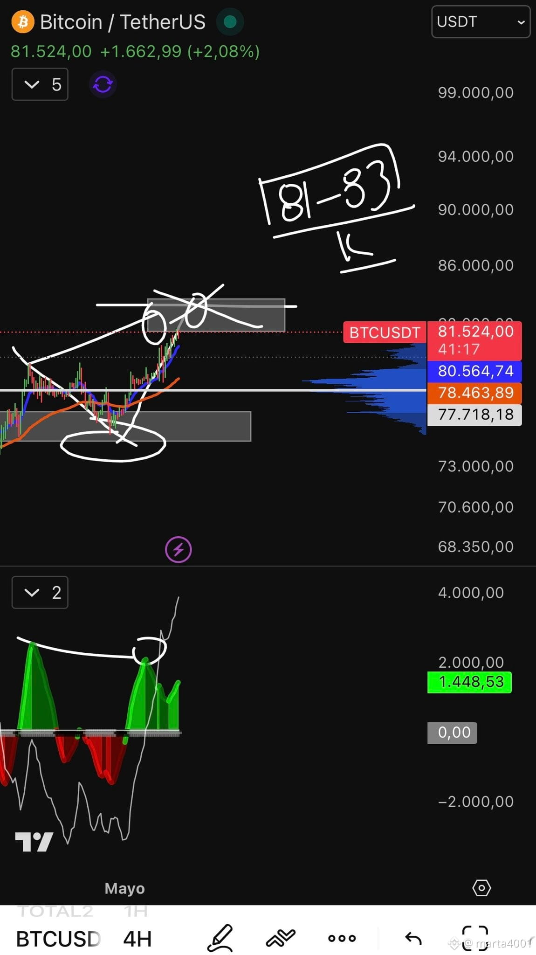Open the Bitcoin / TetherUS symbol title
Screen dimensions: 536x955
(x=123, y=22)
